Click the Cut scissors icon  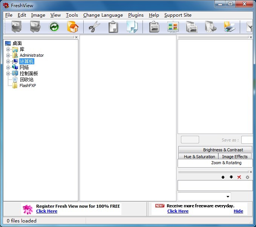pyautogui.click(x=94, y=26)
